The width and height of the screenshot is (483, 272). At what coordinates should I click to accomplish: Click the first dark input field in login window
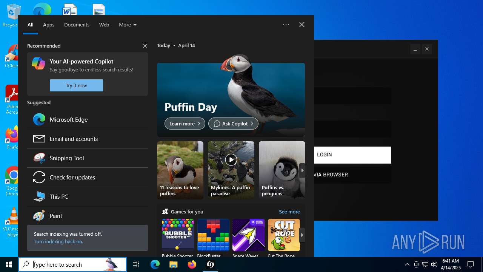pos(352,96)
